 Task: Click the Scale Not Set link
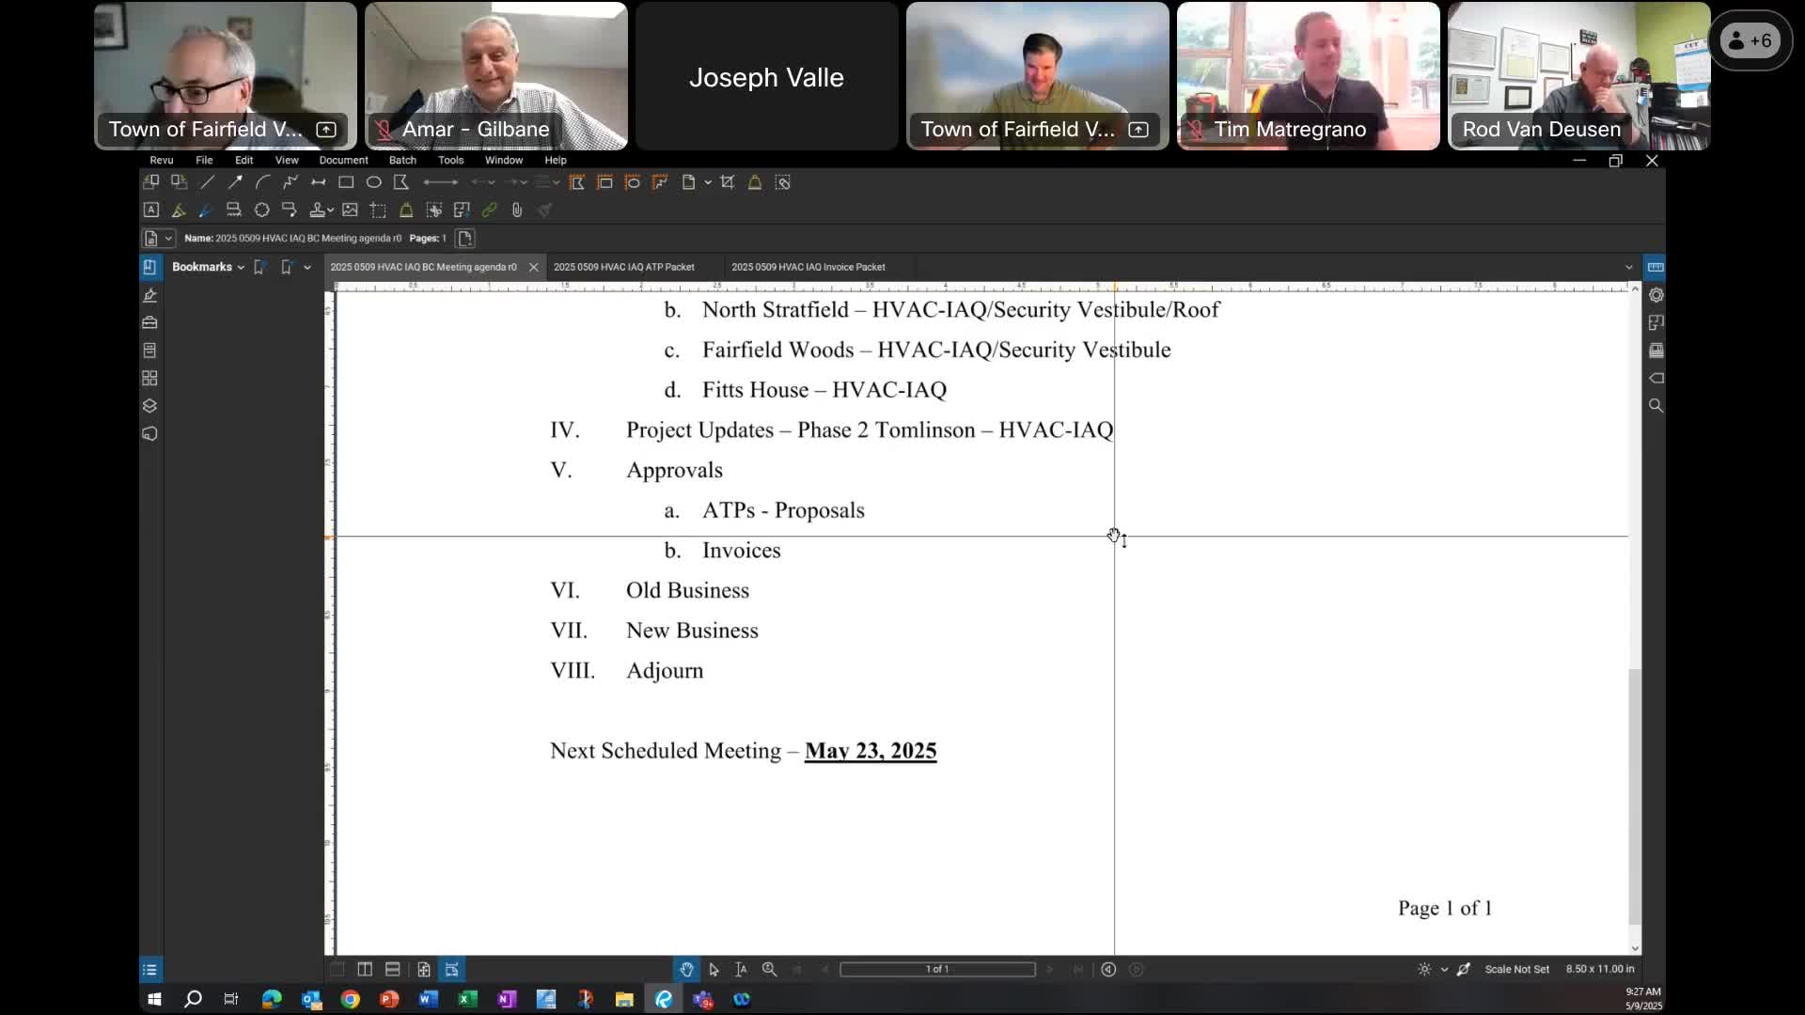[1516, 969]
